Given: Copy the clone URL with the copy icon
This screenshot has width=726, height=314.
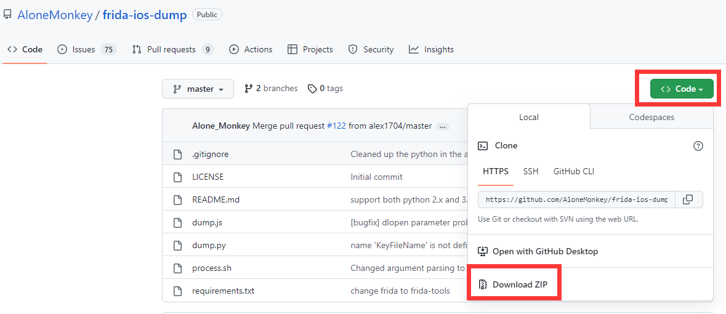Looking at the screenshot, I should [x=688, y=199].
